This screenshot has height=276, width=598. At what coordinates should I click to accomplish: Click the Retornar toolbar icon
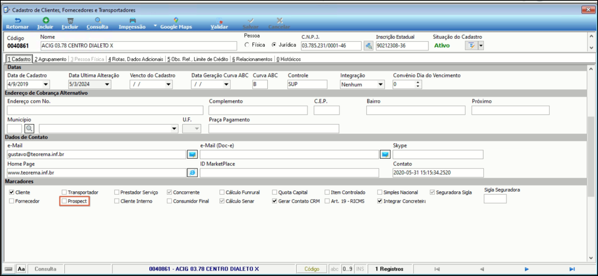click(17, 23)
